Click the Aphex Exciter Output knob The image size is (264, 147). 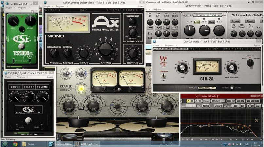click(132, 54)
